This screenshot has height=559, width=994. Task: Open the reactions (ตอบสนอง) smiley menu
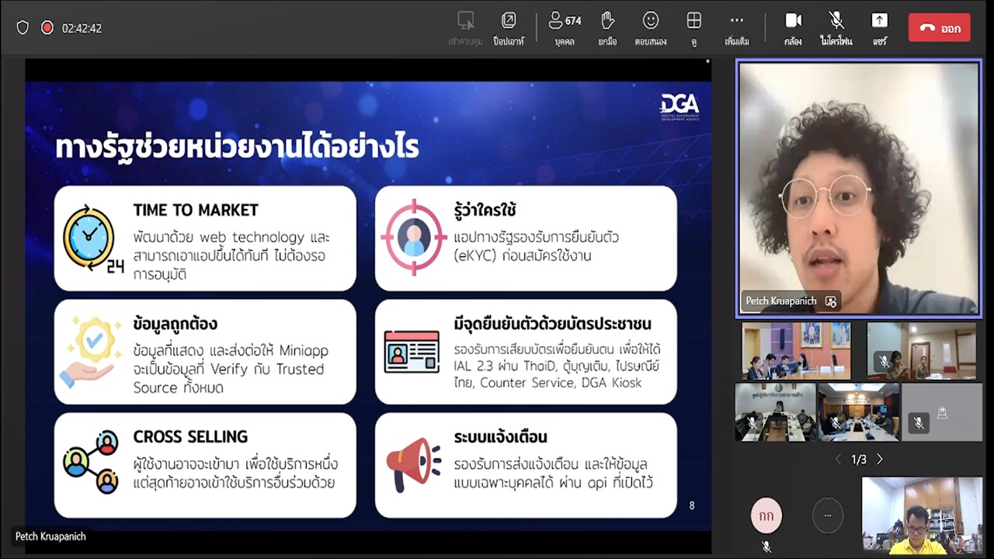pyautogui.click(x=651, y=27)
